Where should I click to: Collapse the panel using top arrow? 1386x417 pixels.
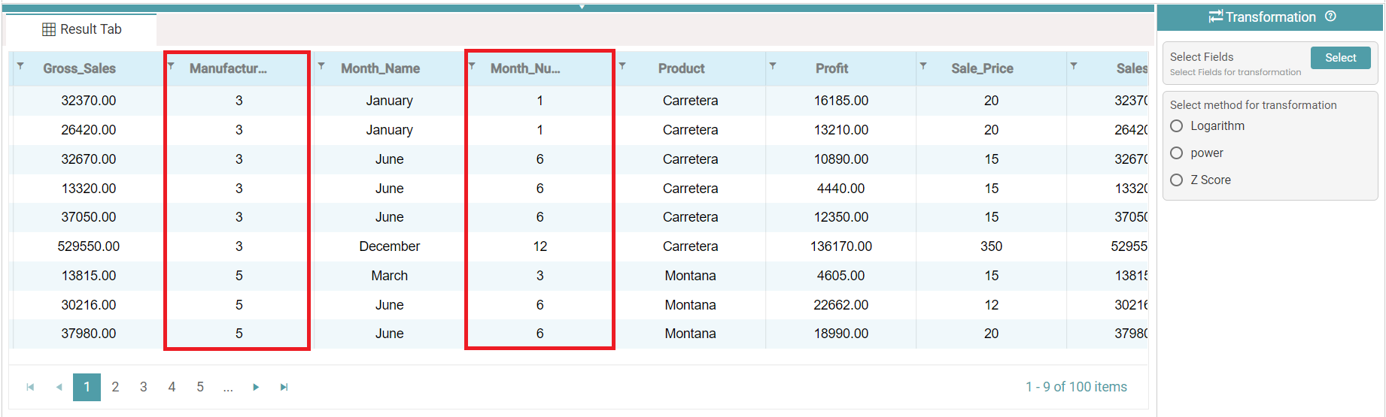pyautogui.click(x=582, y=7)
